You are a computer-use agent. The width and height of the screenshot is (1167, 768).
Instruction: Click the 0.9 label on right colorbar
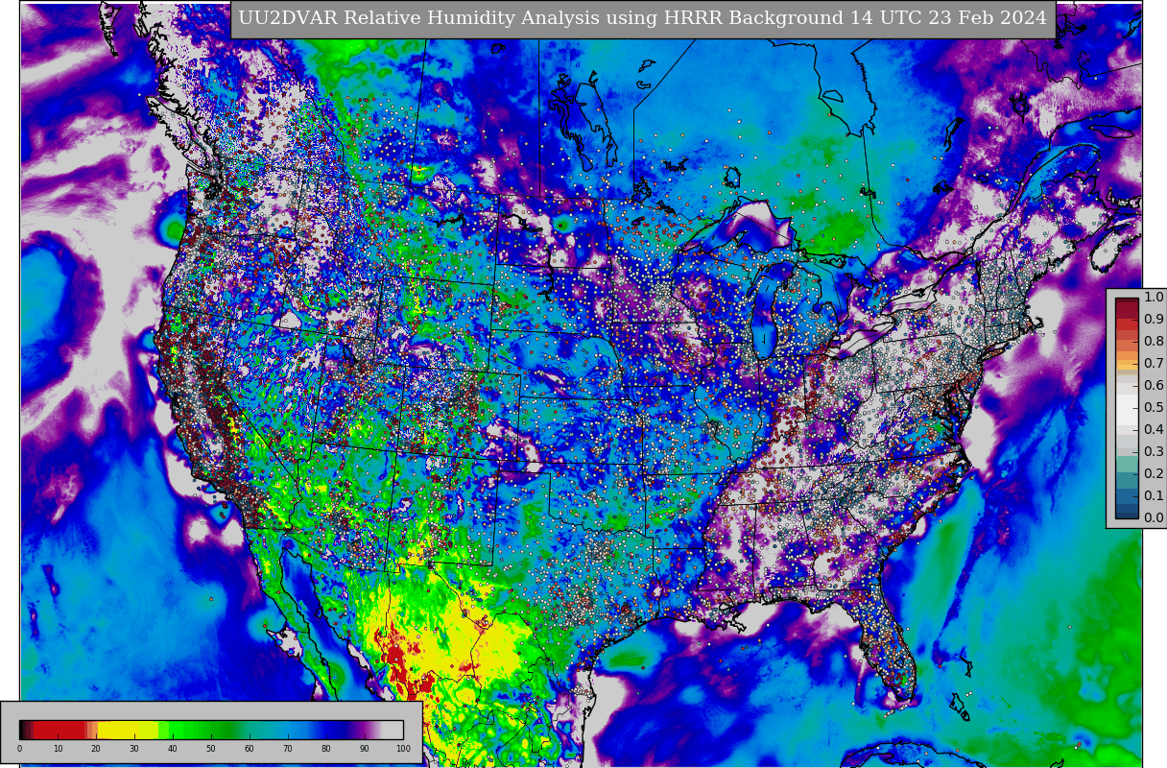pos(1154,319)
